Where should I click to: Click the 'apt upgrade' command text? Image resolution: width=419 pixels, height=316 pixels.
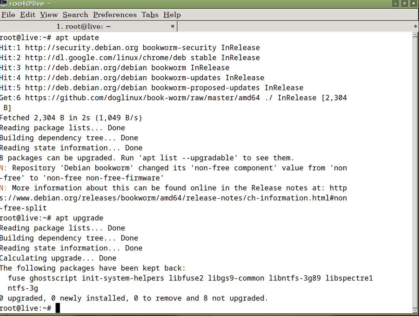pos(80,218)
